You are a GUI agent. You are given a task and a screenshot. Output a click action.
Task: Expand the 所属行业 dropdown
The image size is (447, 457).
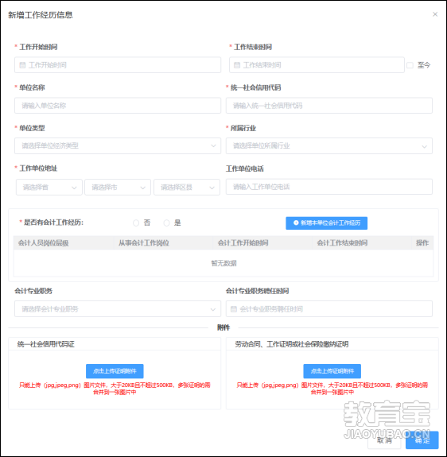pyautogui.click(x=329, y=145)
